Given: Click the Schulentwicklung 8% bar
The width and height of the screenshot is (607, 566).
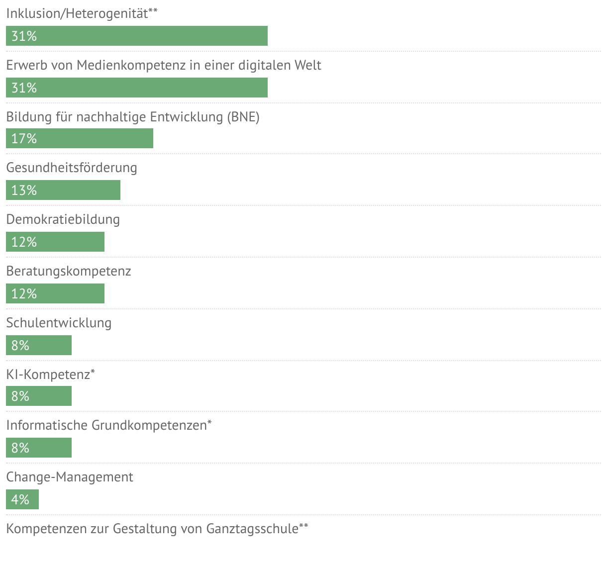Looking at the screenshot, I should pos(39,345).
